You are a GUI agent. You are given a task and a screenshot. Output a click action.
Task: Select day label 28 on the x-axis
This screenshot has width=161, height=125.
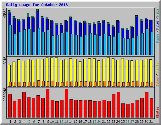[x=137, y=122]
